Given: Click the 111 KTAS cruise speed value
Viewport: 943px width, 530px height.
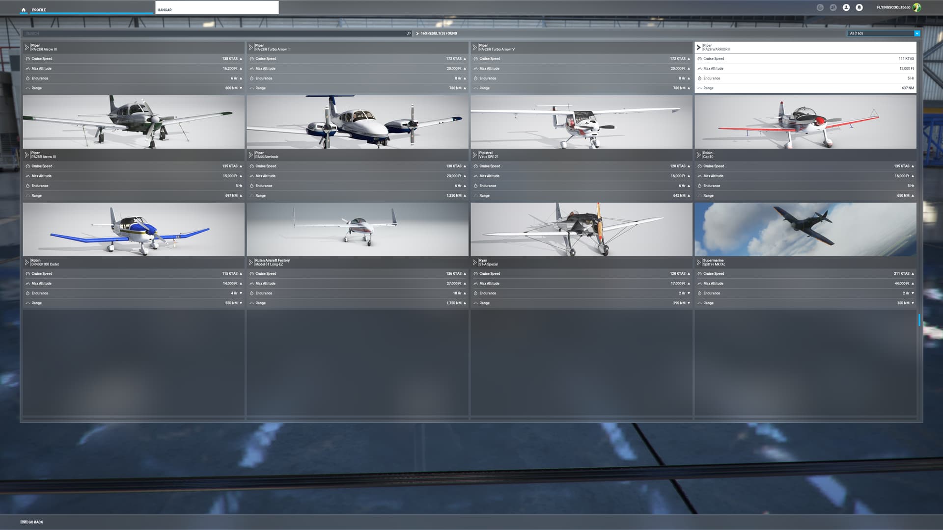Looking at the screenshot, I should coord(906,59).
